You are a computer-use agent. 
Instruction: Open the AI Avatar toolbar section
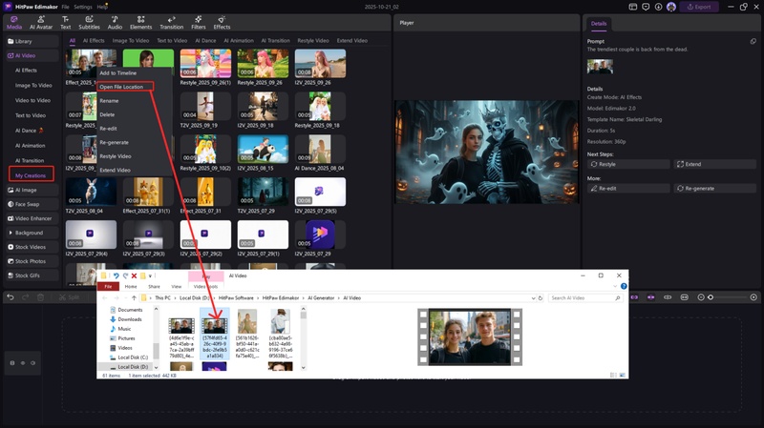pyautogui.click(x=40, y=22)
